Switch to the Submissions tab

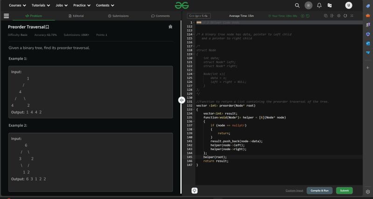(118, 16)
